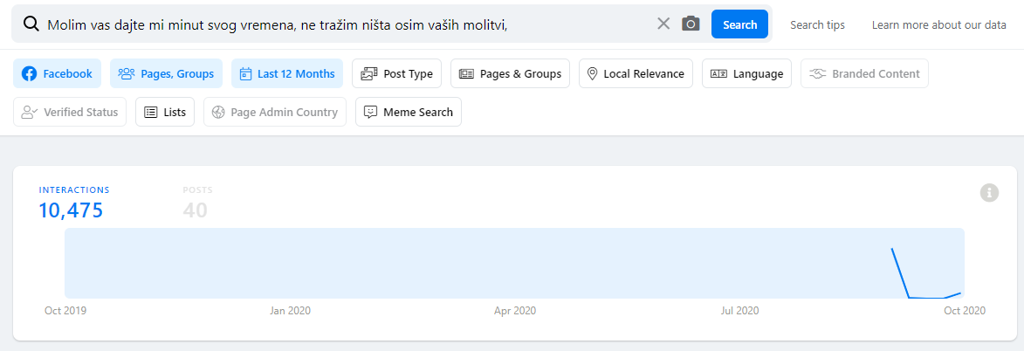
Task: Clear the search query with X icon
Action: point(663,24)
